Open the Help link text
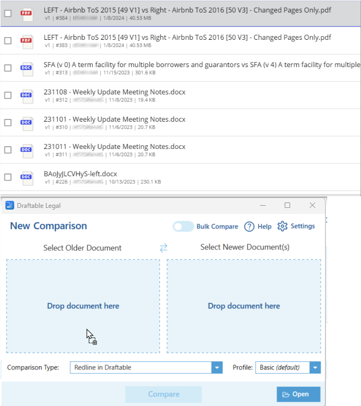This screenshot has height=406, width=361. (x=264, y=226)
